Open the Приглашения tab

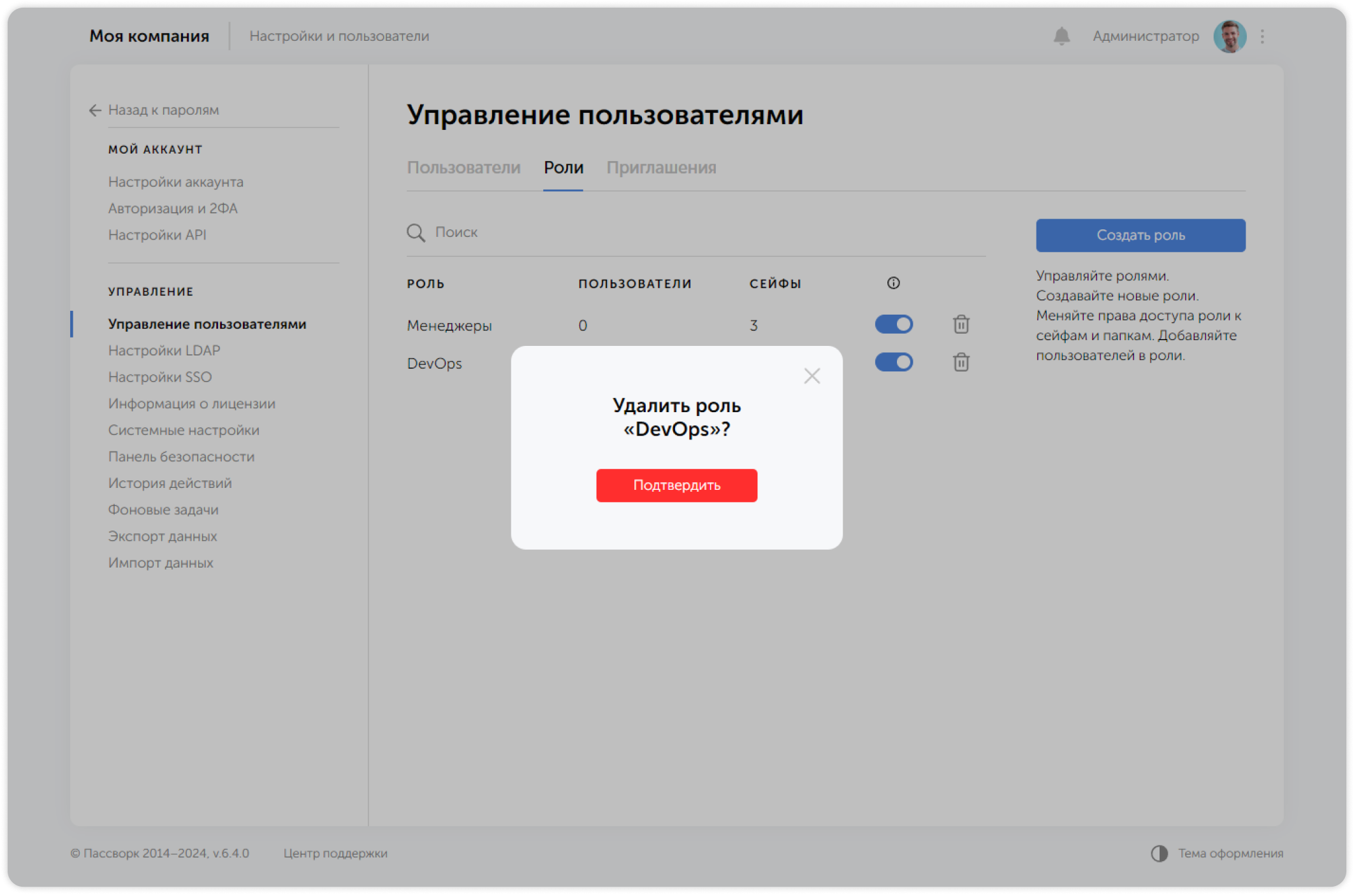tap(662, 168)
